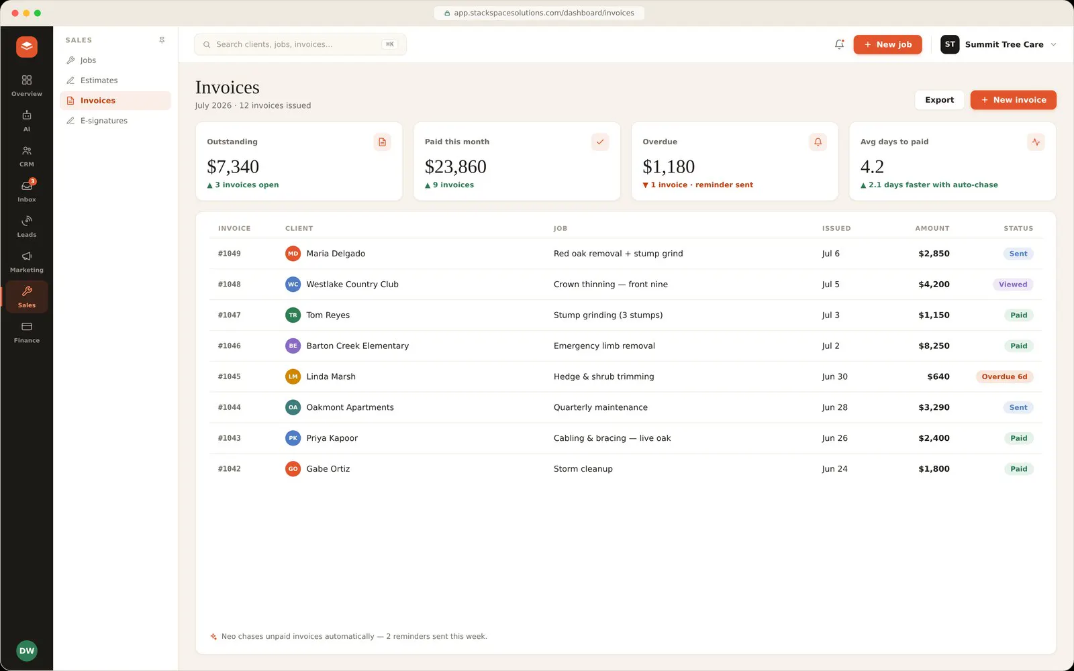The image size is (1074, 671).
Task: Click the Overdue card bell icon
Action: [818, 142]
